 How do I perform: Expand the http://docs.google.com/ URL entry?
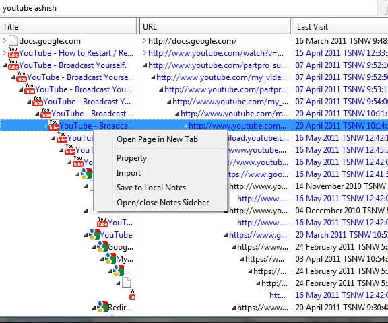pos(144,41)
